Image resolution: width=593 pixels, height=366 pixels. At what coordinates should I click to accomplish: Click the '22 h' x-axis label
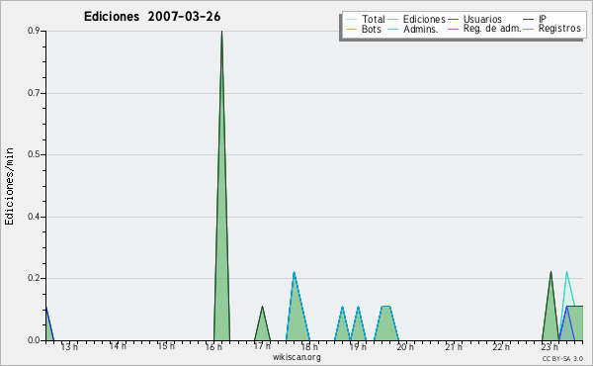(x=501, y=347)
